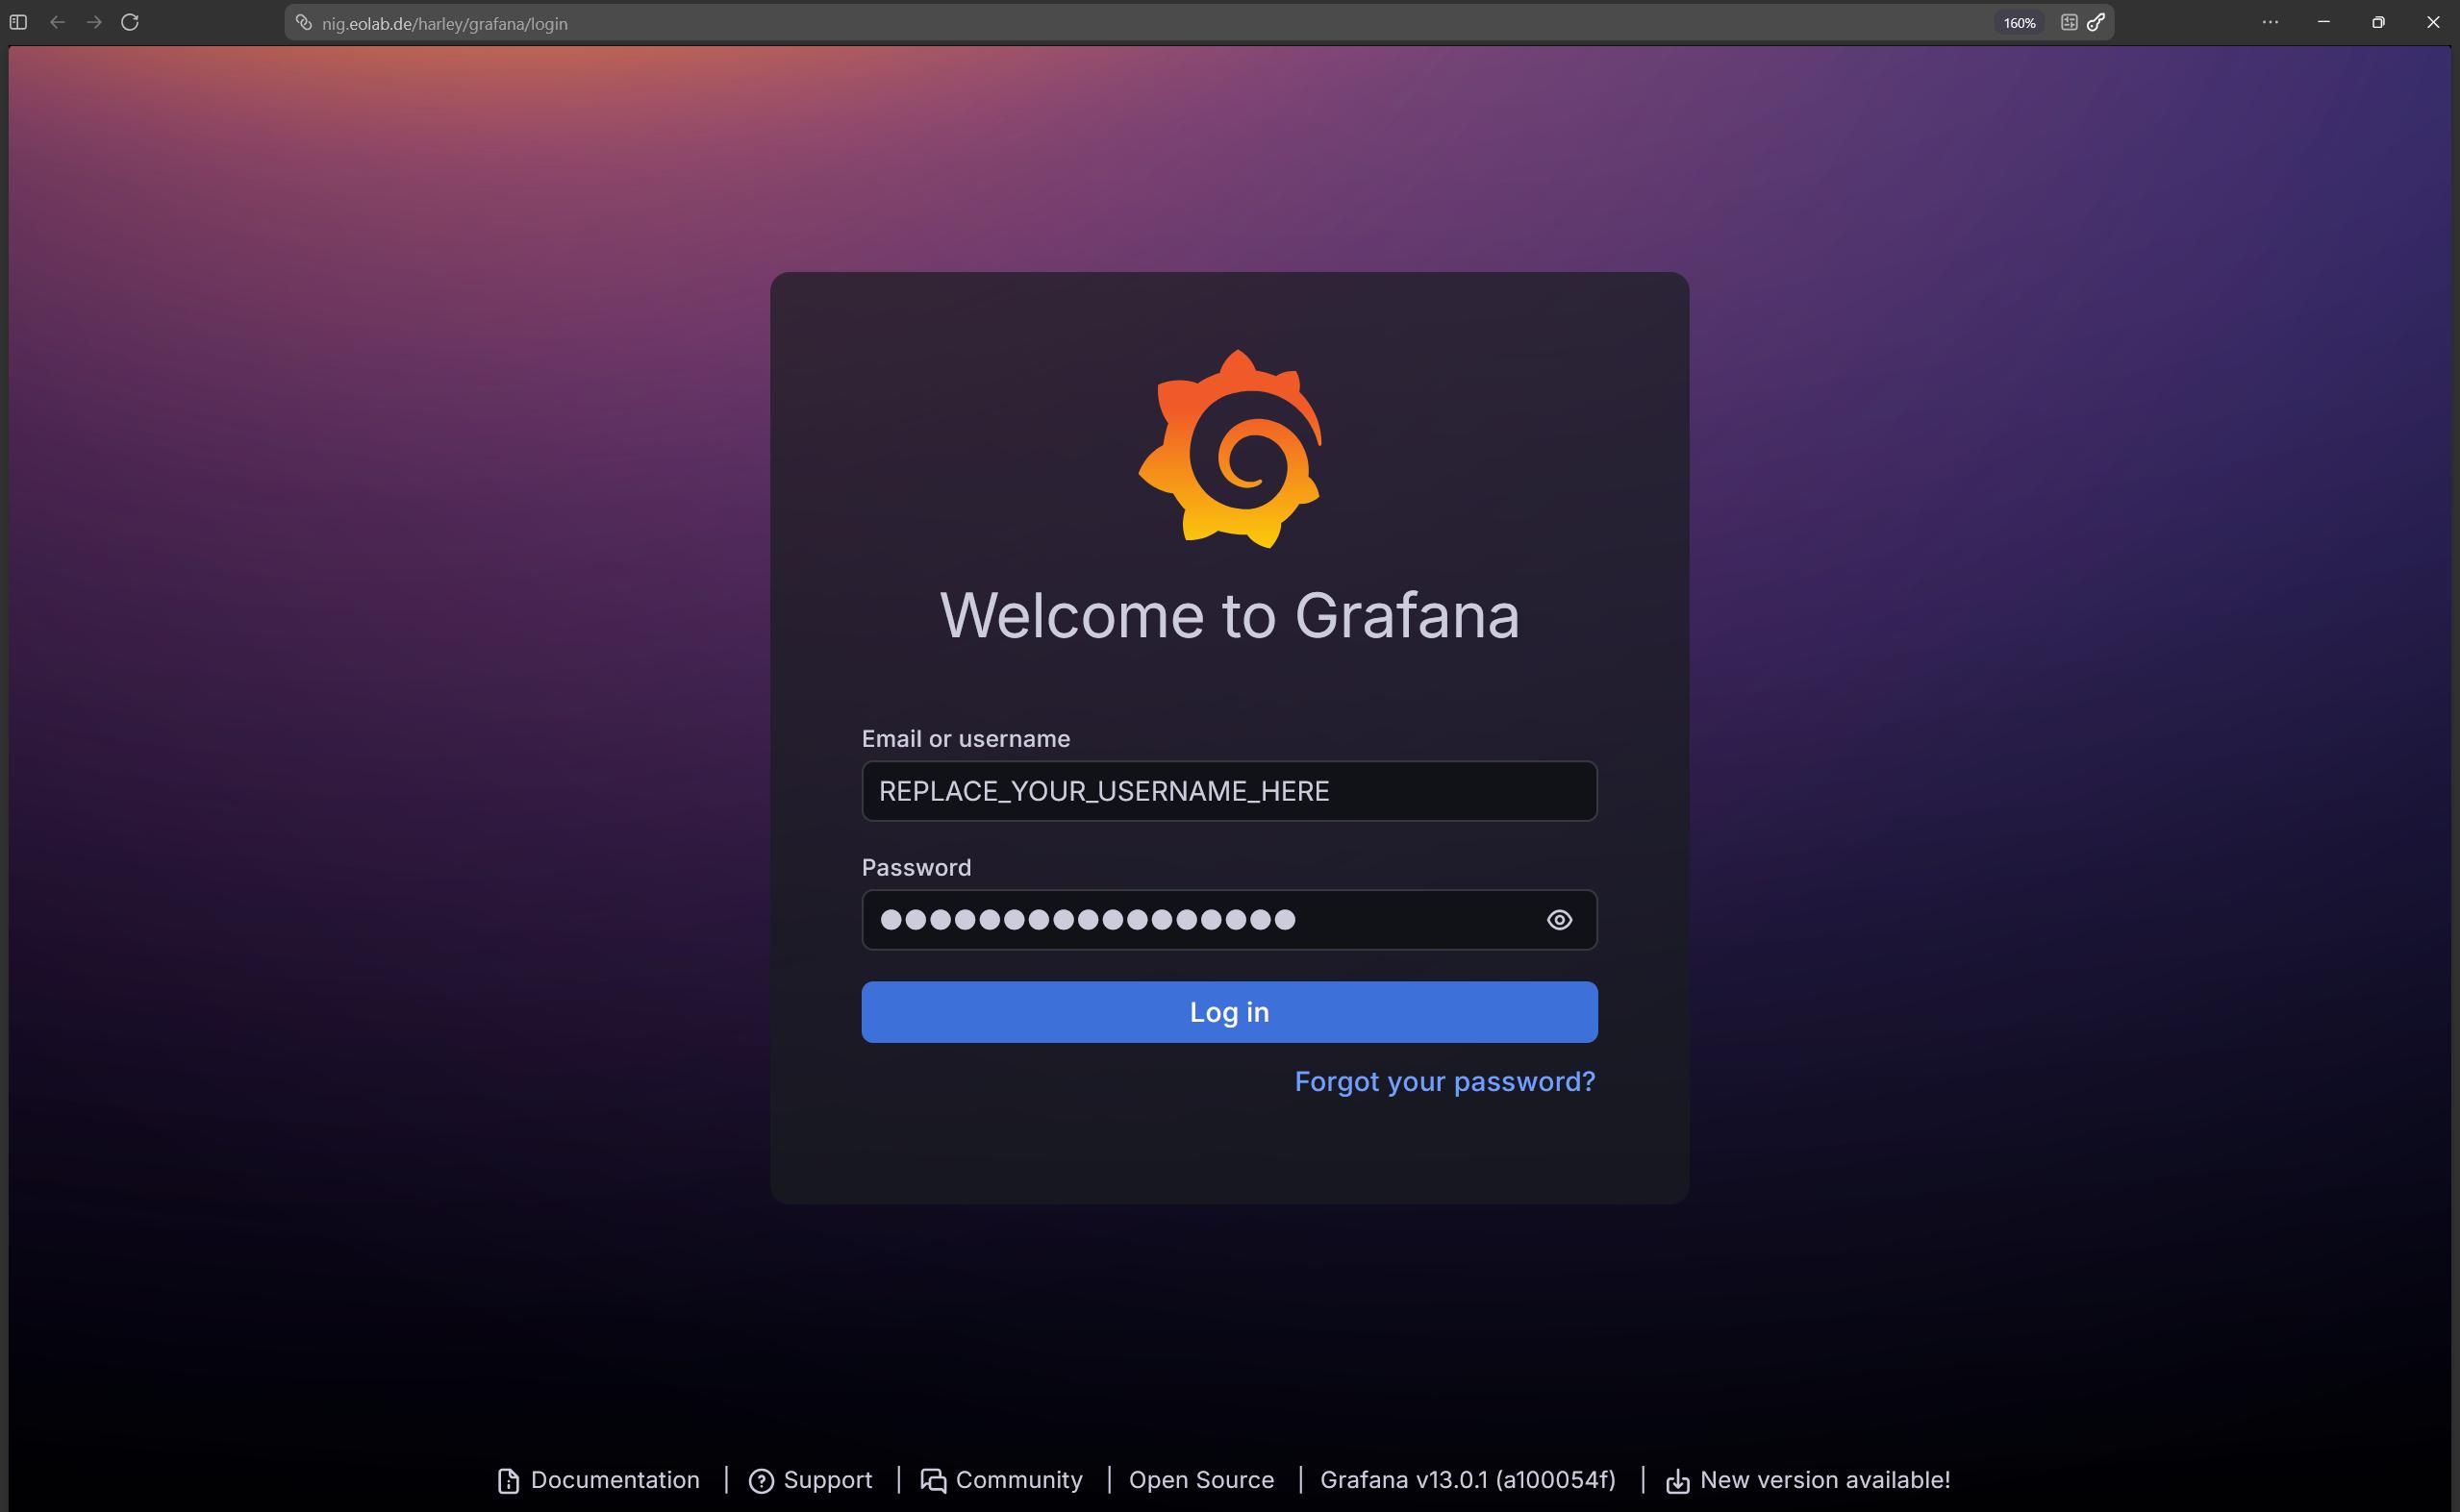Viewport: 2460px width, 1512px height.
Task: Click the blue Log in button
Action: (1229, 1012)
